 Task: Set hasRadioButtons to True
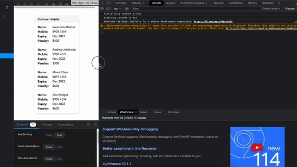click(x=59, y=147)
